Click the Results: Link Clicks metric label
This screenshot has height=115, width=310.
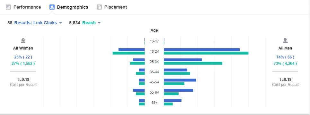[x=36, y=23]
